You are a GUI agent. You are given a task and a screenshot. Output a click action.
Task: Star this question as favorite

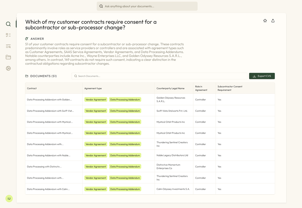(265, 21)
